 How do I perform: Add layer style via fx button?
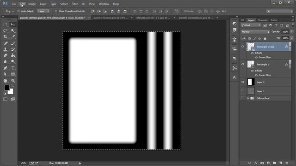coord(256,163)
